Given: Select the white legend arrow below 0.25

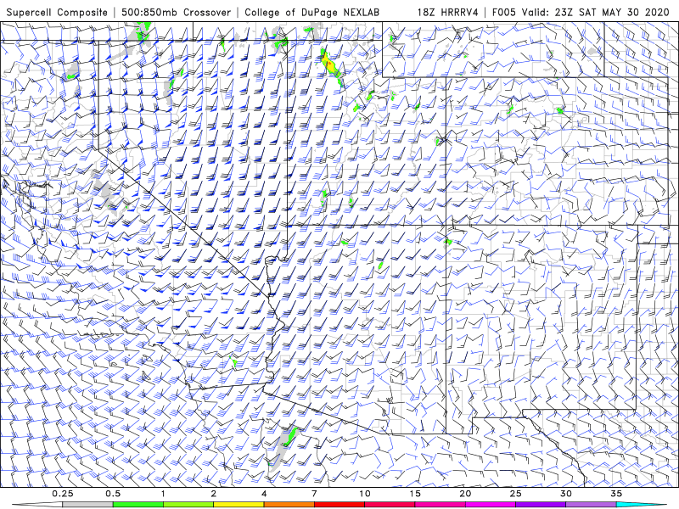Looking at the screenshot, I should pos(37,505).
